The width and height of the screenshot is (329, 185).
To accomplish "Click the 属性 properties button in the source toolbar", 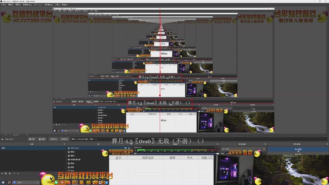I will 32,139.
